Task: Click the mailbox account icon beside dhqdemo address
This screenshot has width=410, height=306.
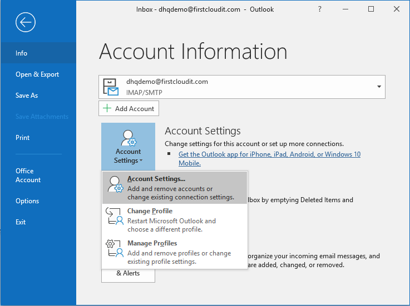Action: click(x=111, y=87)
